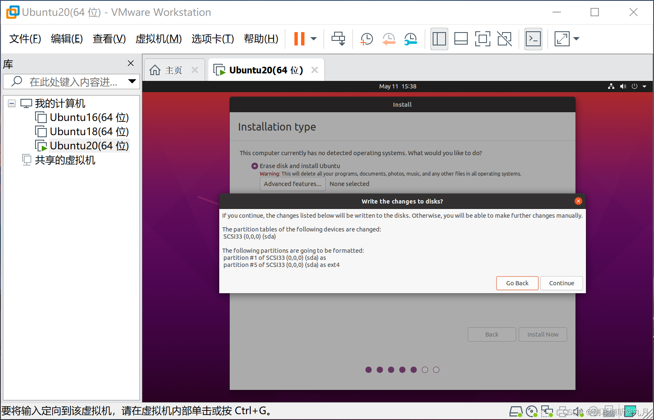Click the Ubuntu power icon
Viewport: 654px width, 420px height.
pyautogui.click(x=634, y=86)
